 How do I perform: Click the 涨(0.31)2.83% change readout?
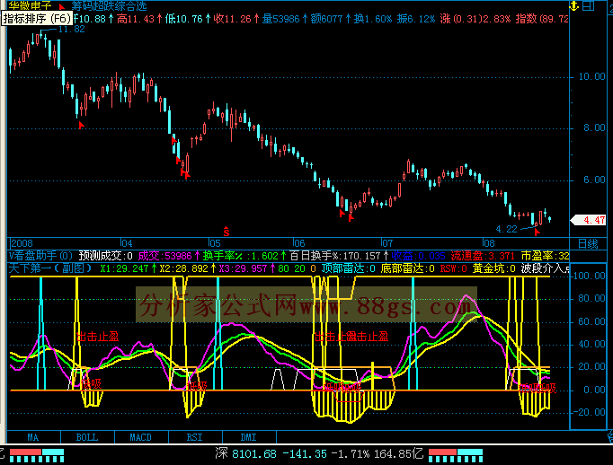[475, 19]
